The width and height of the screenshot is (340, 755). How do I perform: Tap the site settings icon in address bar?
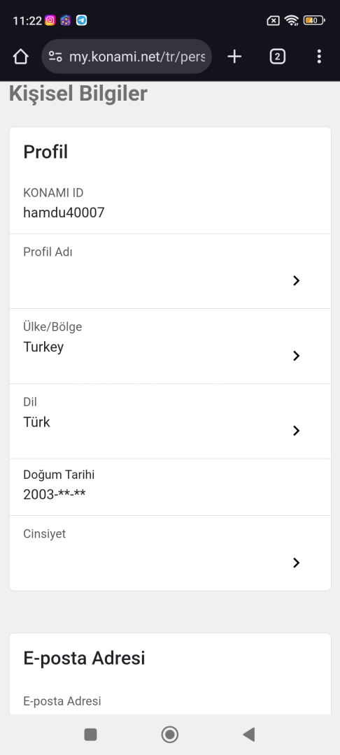pyautogui.click(x=55, y=57)
